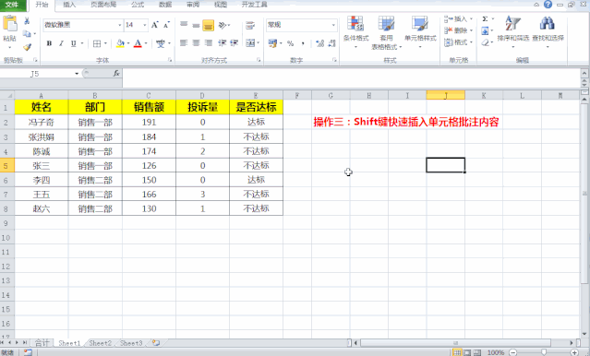Switch to the Developer ribbon tab

[254, 5]
